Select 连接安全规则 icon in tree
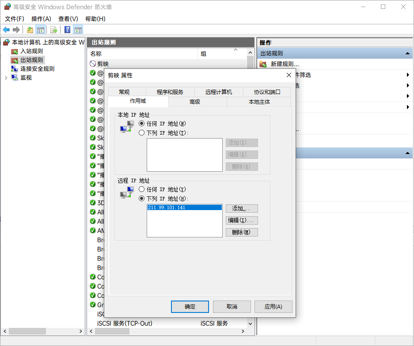 [x=15, y=69]
